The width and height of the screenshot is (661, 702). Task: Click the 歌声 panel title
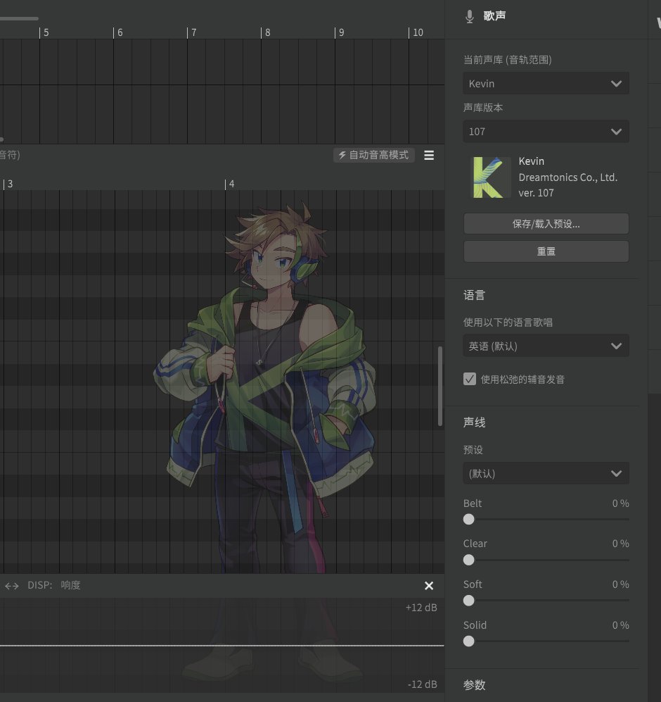494,16
